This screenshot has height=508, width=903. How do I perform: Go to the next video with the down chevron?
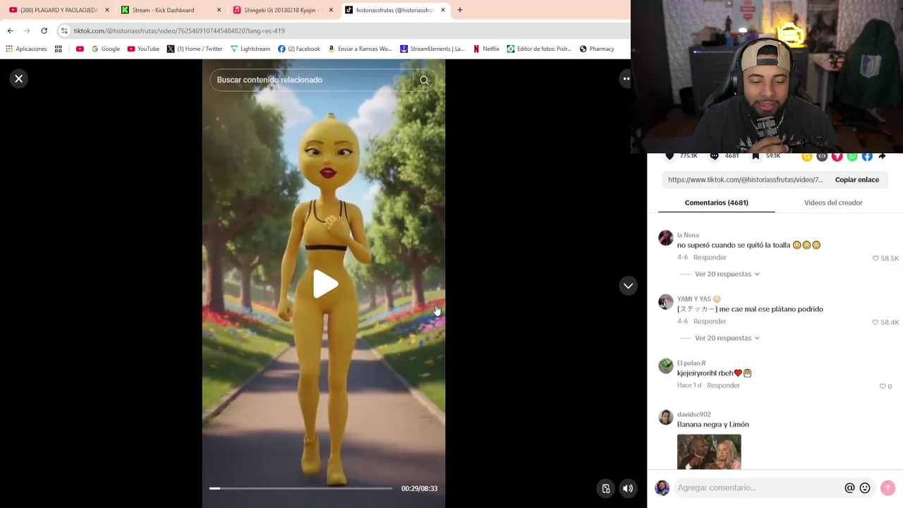click(628, 286)
